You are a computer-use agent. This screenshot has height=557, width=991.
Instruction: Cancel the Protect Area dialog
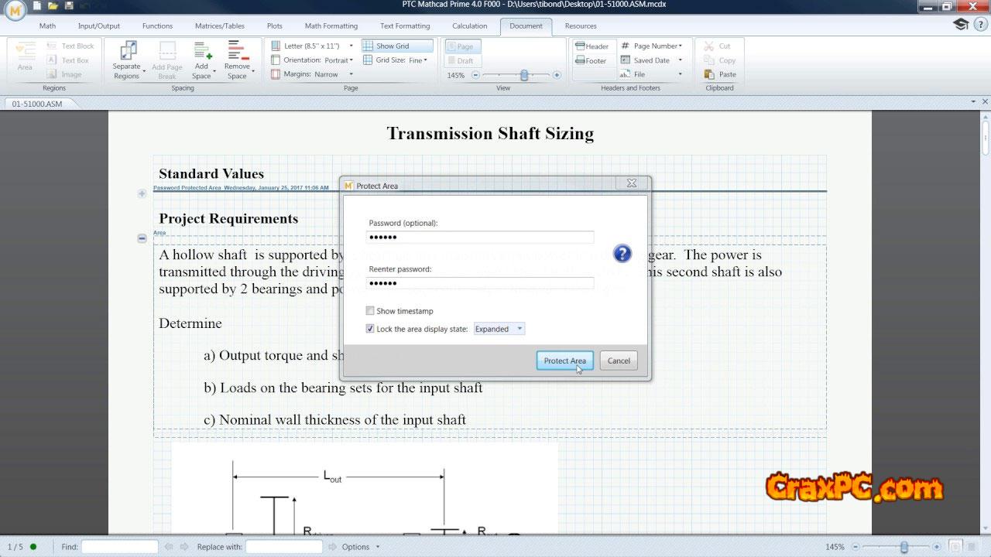(619, 361)
